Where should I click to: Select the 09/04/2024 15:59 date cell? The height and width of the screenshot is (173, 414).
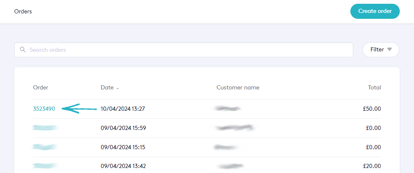[123, 128]
